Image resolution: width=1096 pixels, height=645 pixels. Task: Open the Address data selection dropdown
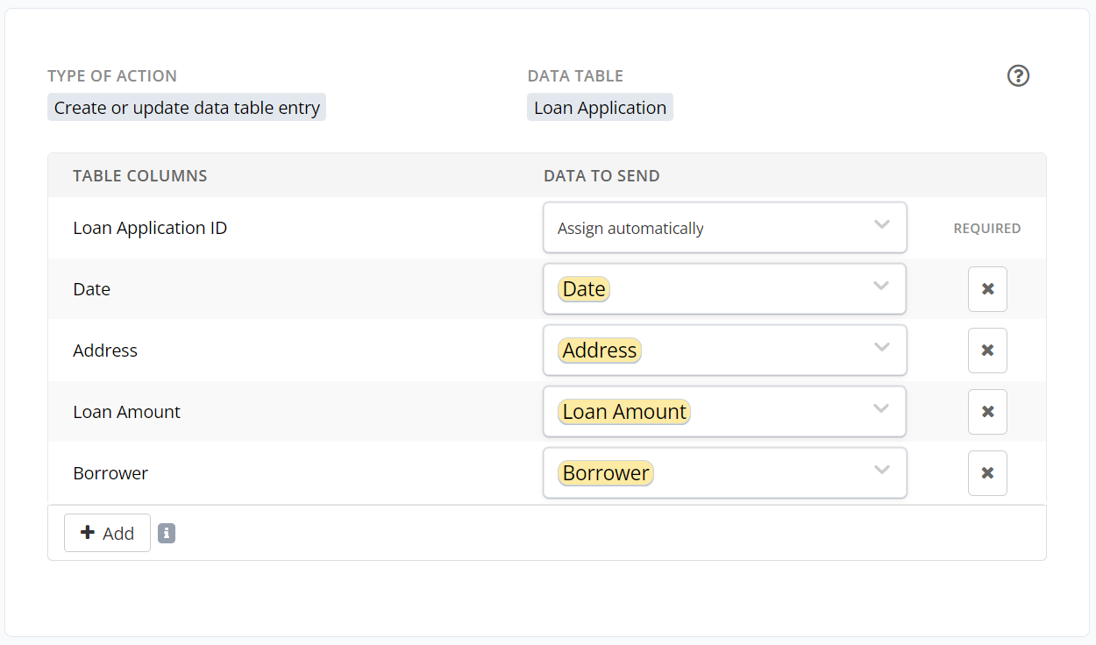point(724,351)
